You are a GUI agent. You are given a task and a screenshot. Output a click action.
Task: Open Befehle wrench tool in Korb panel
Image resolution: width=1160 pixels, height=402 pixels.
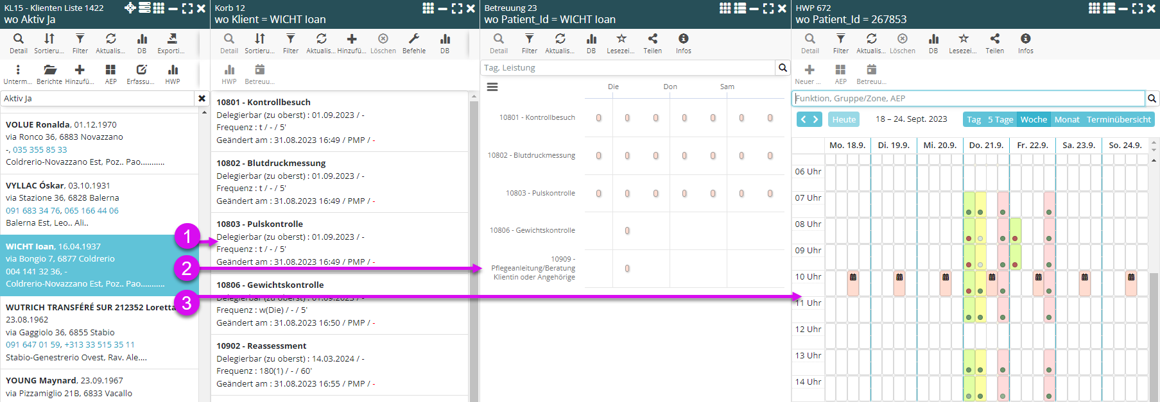click(414, 39)
